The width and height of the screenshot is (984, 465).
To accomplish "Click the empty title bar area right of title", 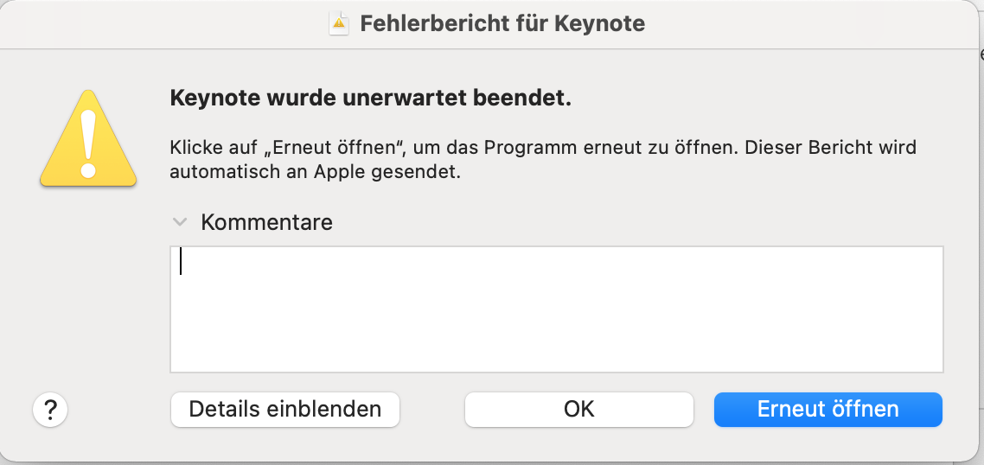I will [x=804, y=23].
